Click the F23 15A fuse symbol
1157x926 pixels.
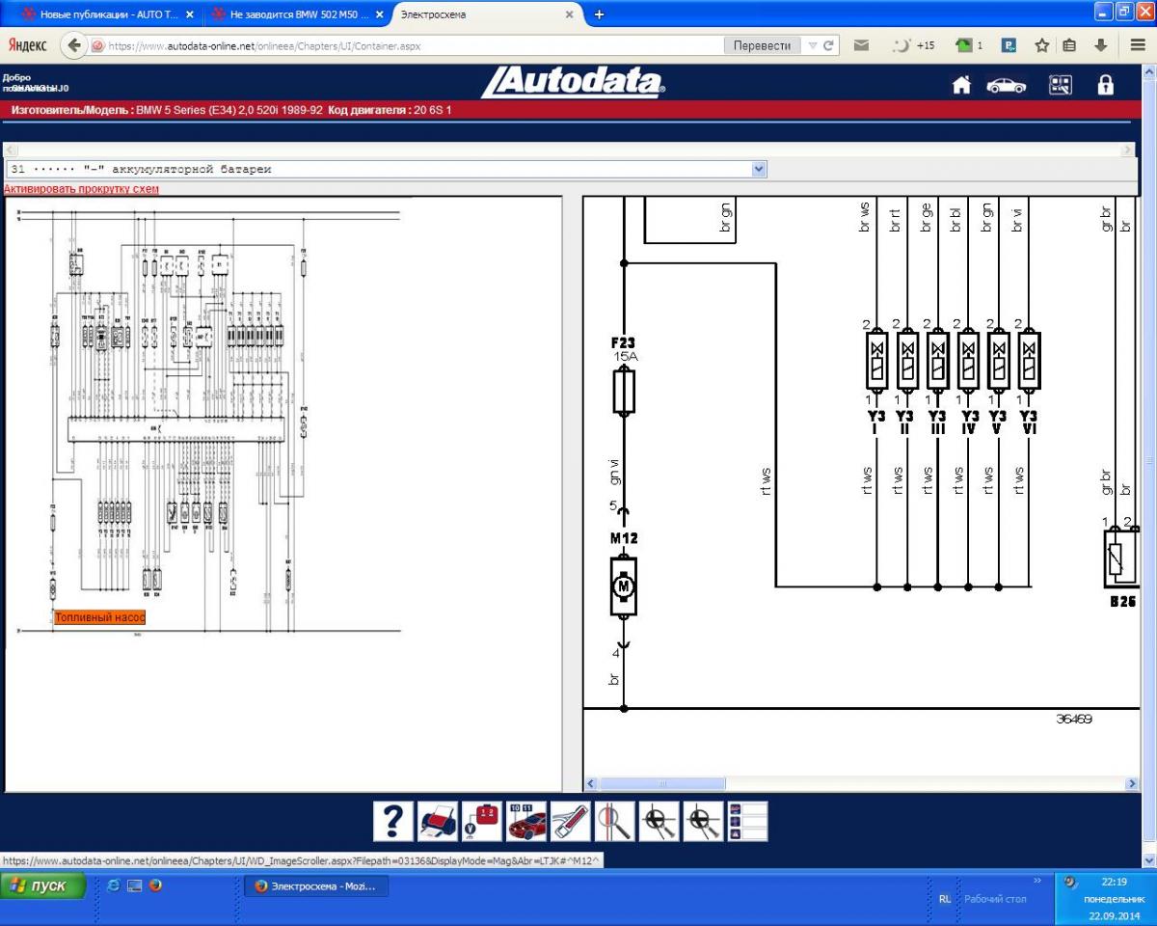pos(624,394)
